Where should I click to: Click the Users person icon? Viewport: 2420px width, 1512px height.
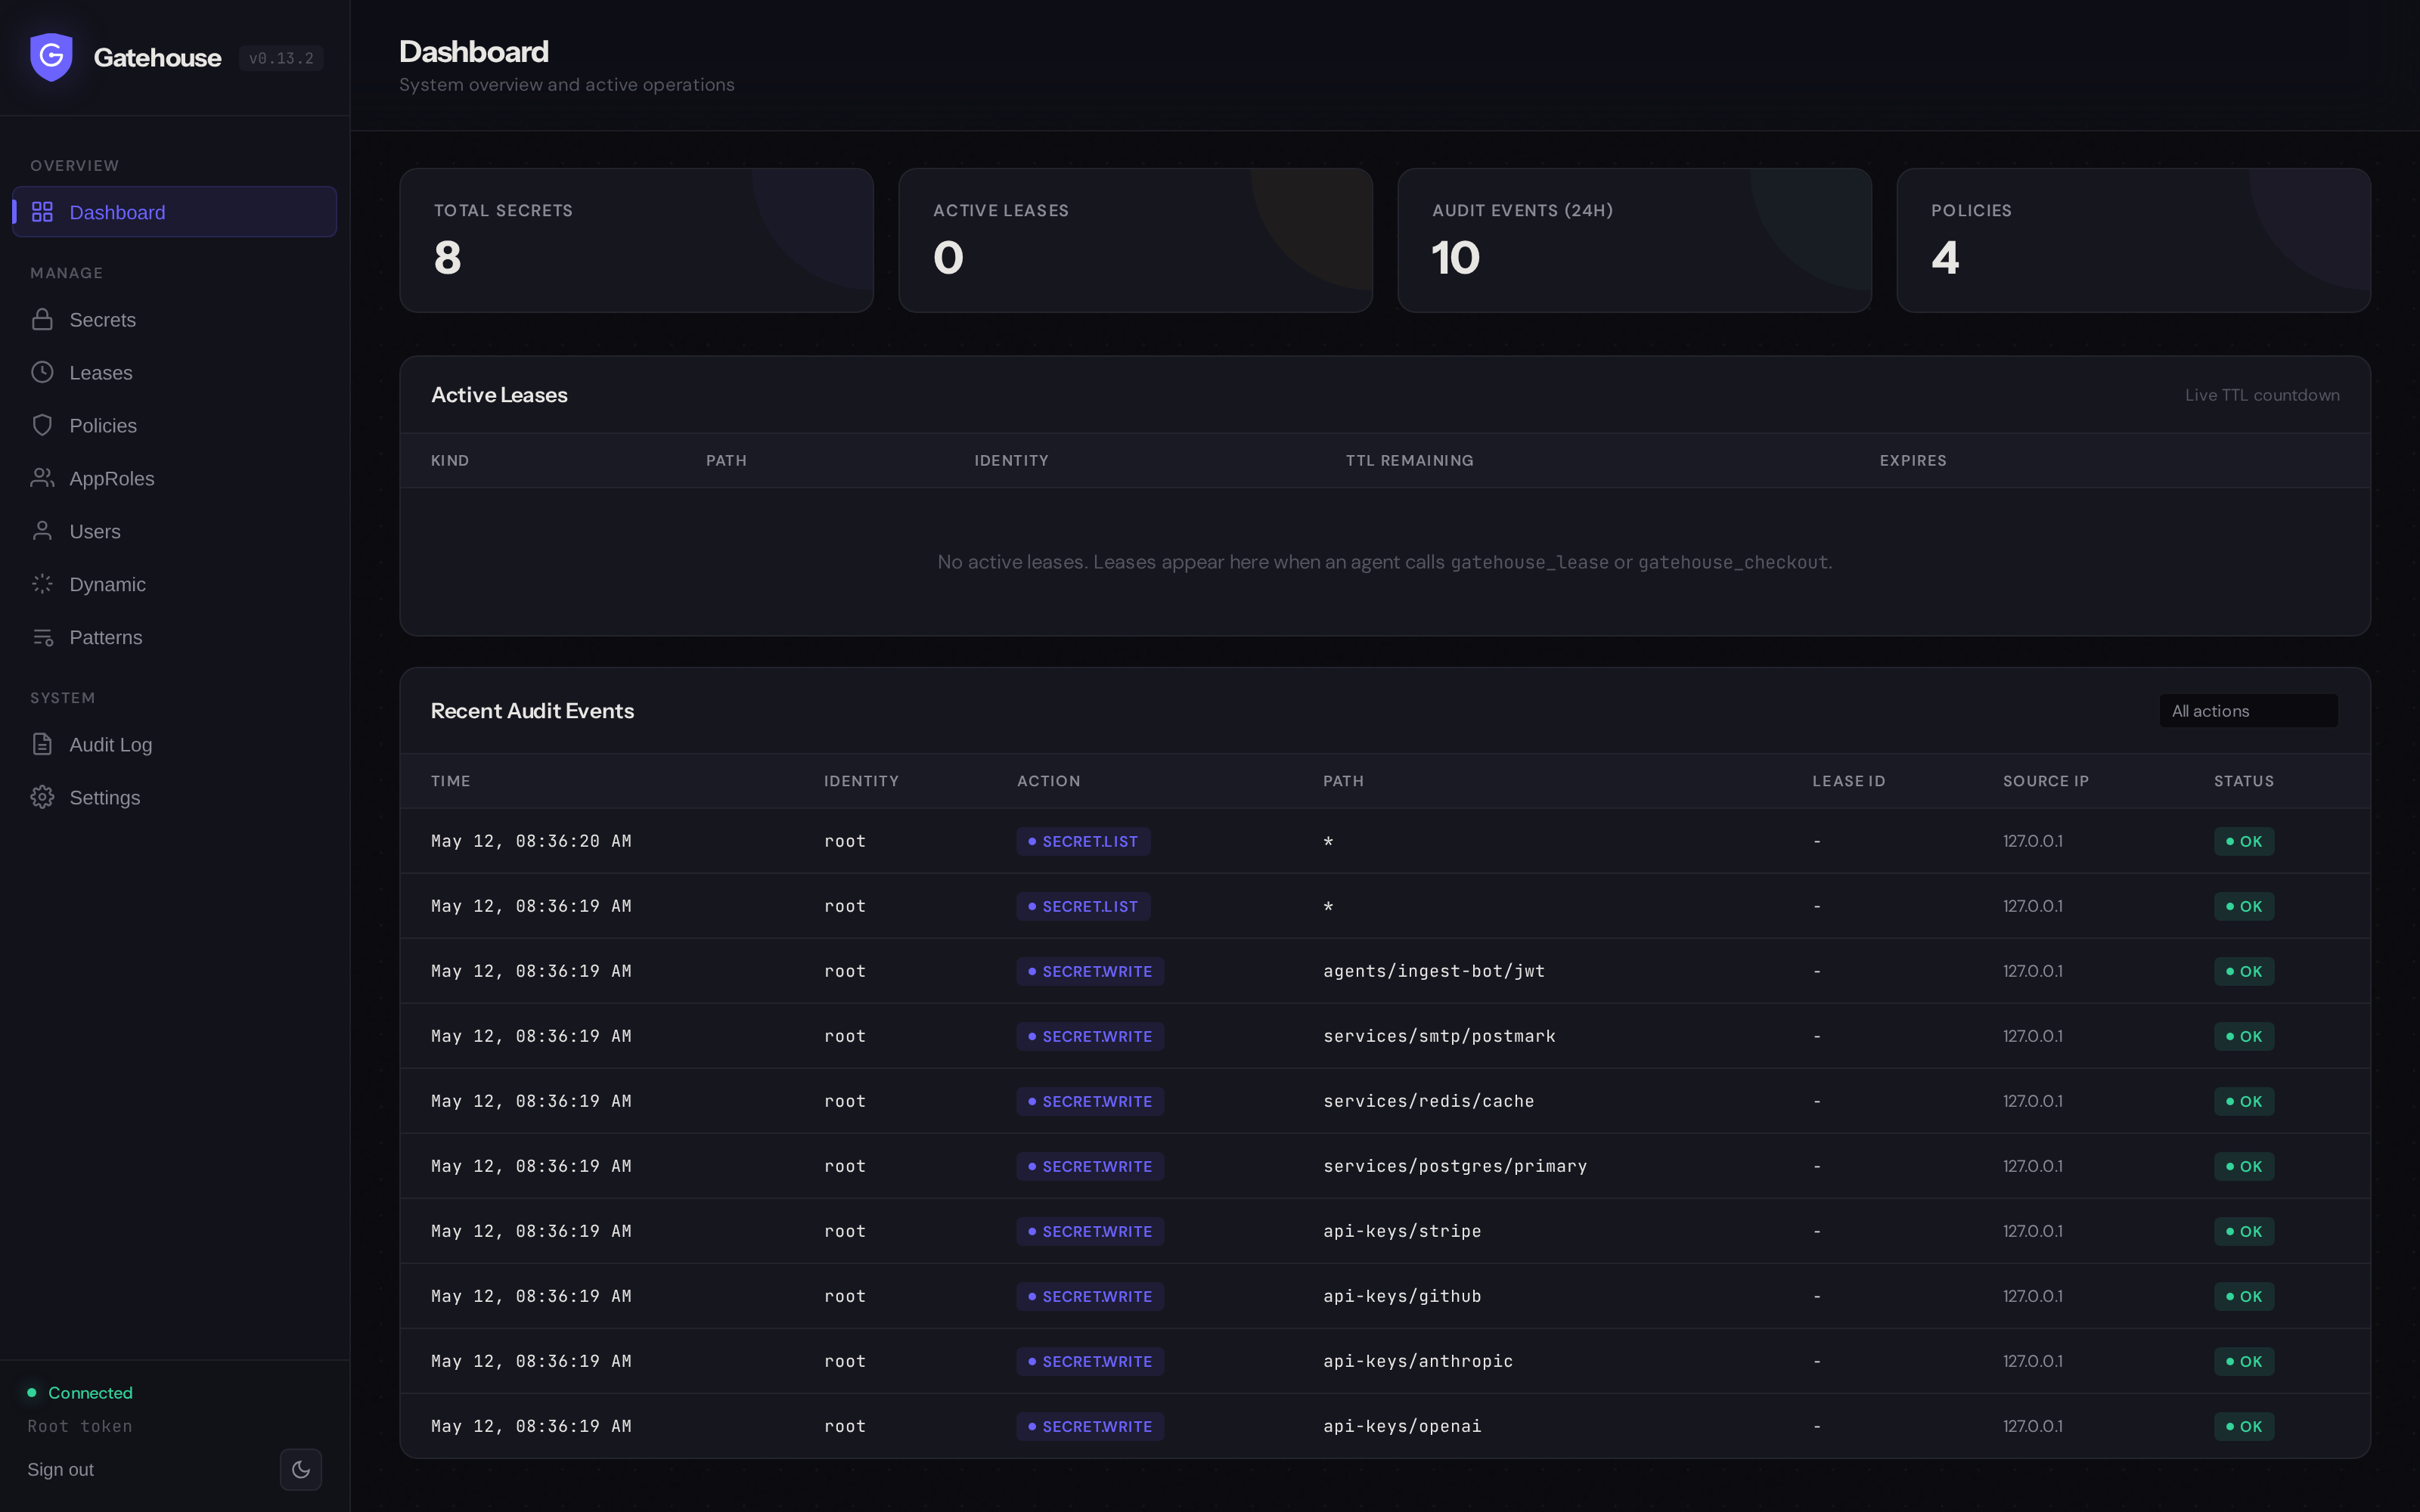(42, 531)
